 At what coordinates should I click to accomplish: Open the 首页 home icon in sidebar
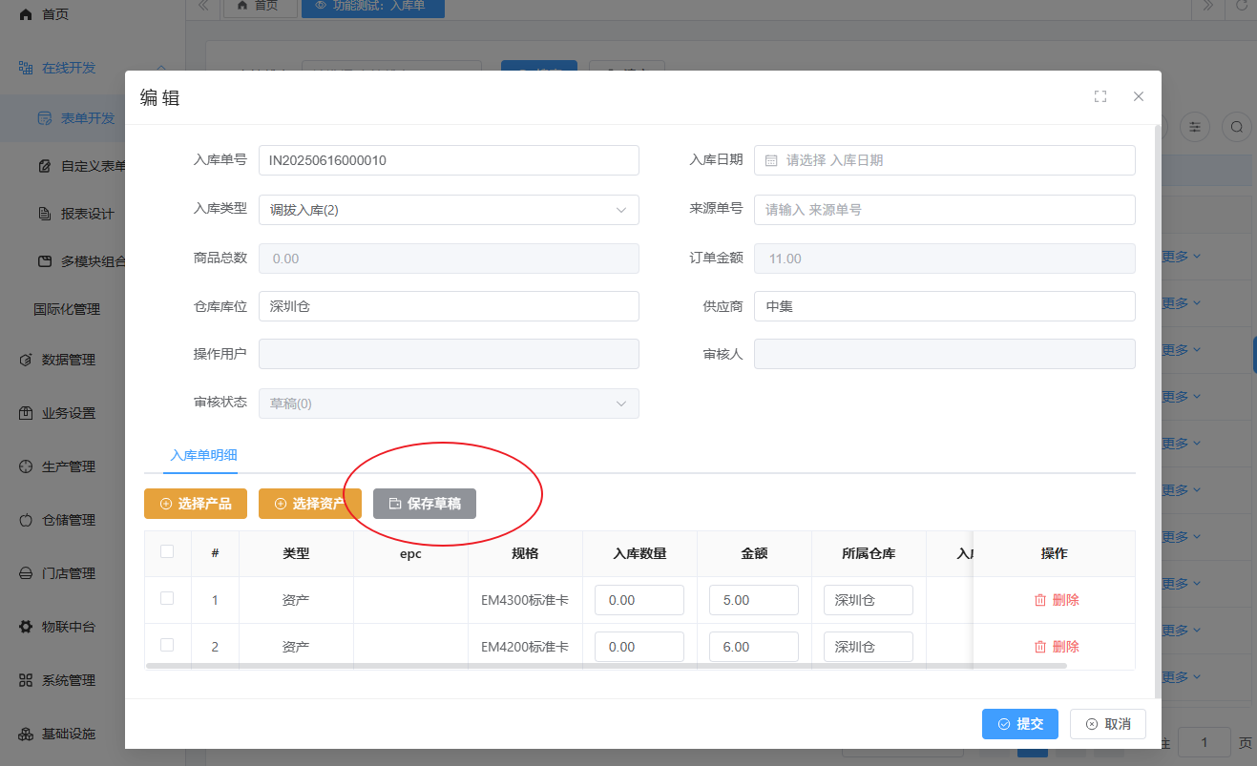[26, 15]
